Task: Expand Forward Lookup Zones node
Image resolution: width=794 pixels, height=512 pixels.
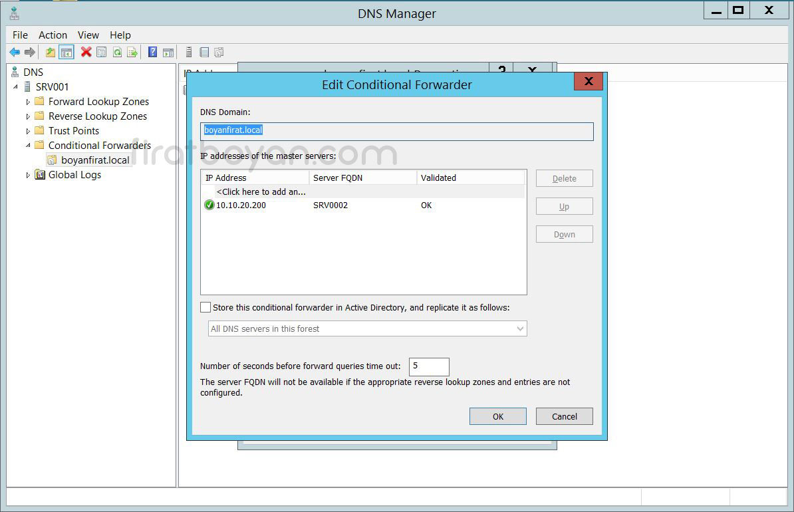Action: click(x=29, y=102)
